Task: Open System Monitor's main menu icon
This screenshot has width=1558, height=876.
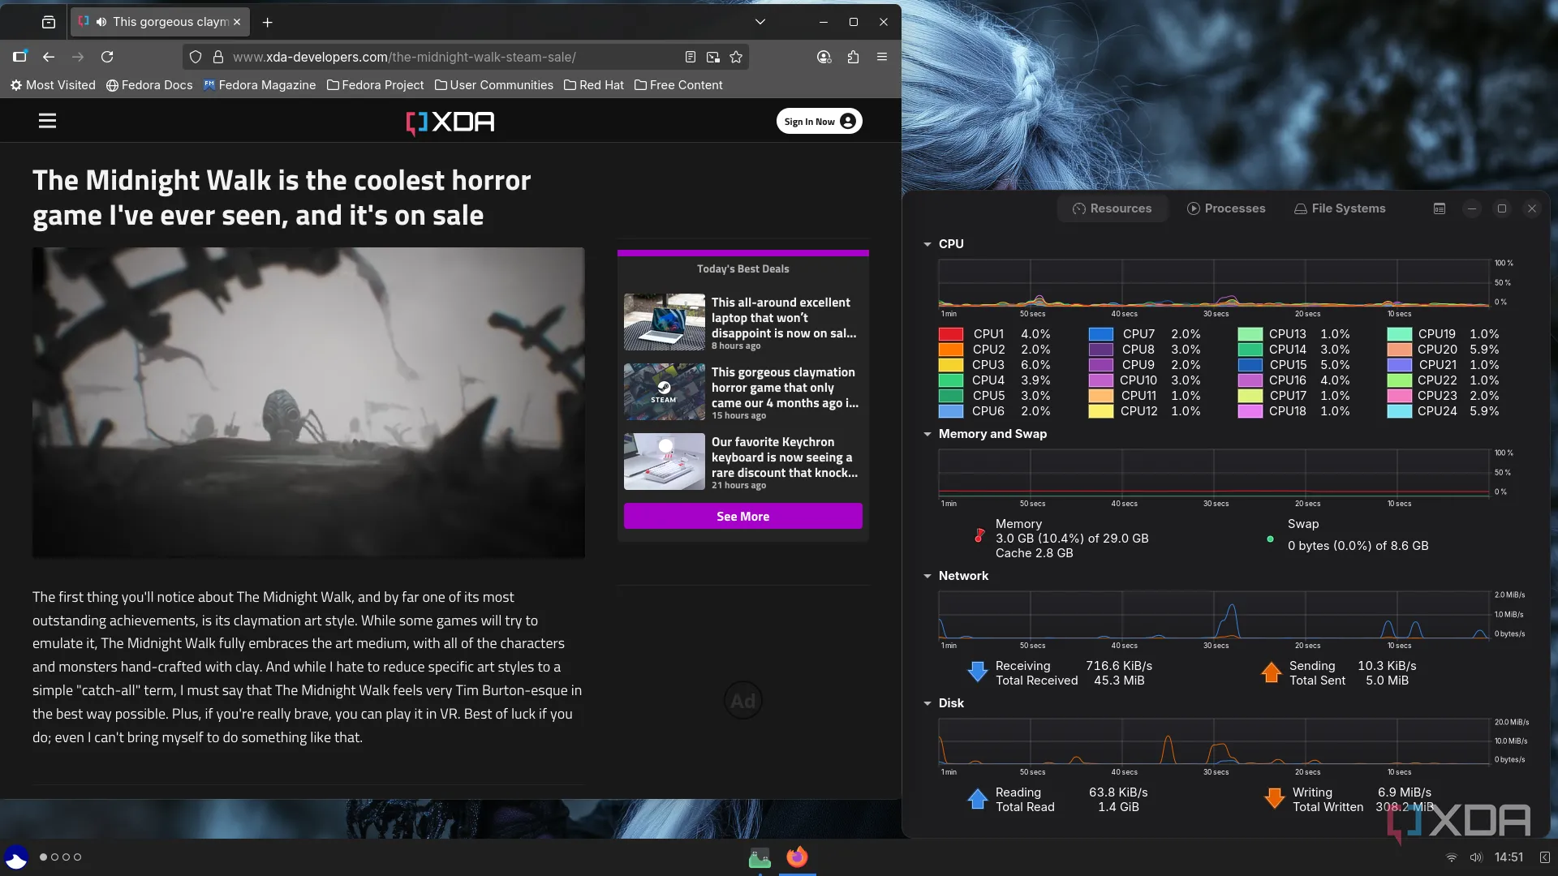Action: 1440,208
